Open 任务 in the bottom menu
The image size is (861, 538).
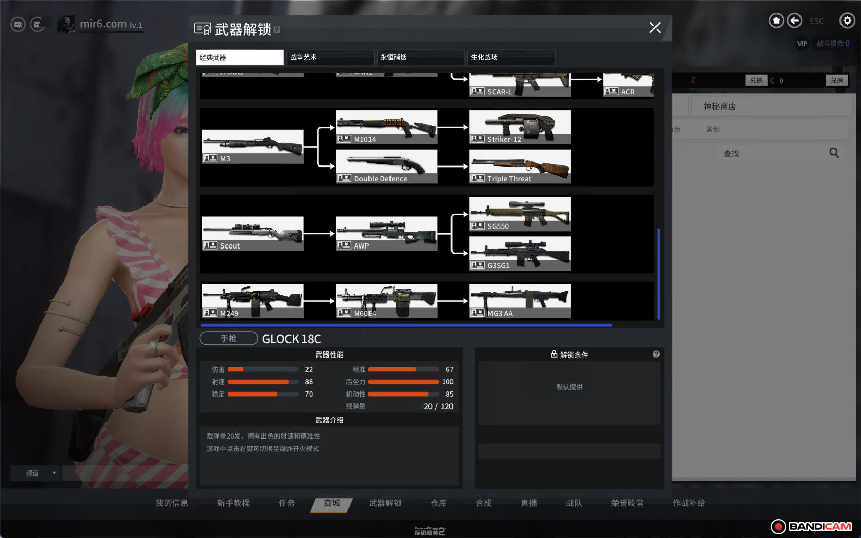pyautogui.click(x=286, y=503)
